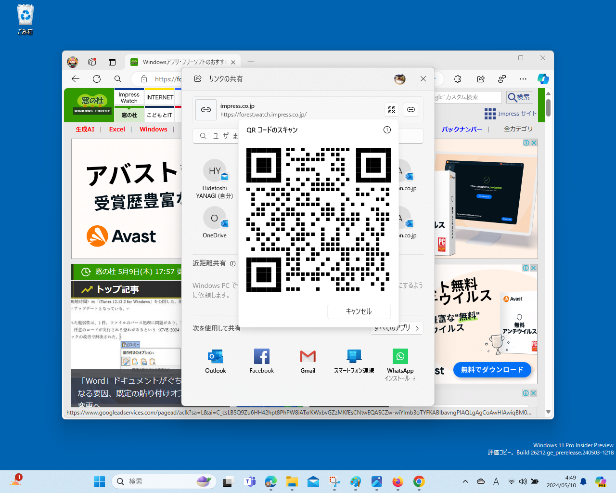Select Excel in the site navigation
This screenshot has height=493, width=616.
[x=117, y=129]
